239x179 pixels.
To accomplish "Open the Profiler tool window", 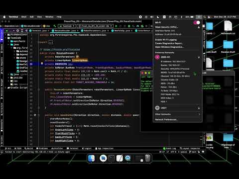I will [57, 148].
